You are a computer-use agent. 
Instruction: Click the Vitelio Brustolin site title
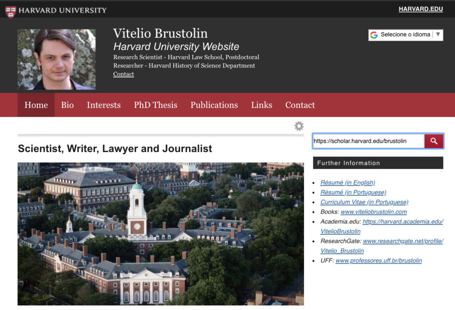point(160,33)
